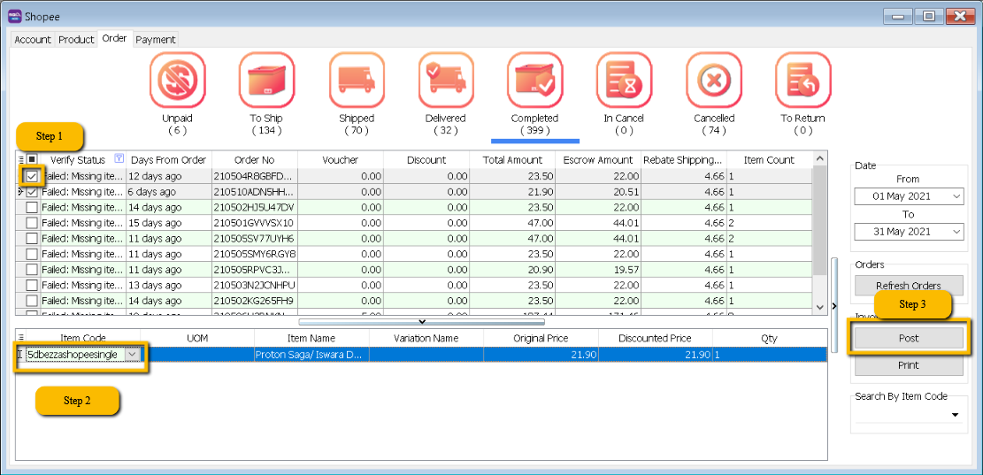Switch to the Payment tab

coord(156,40)
